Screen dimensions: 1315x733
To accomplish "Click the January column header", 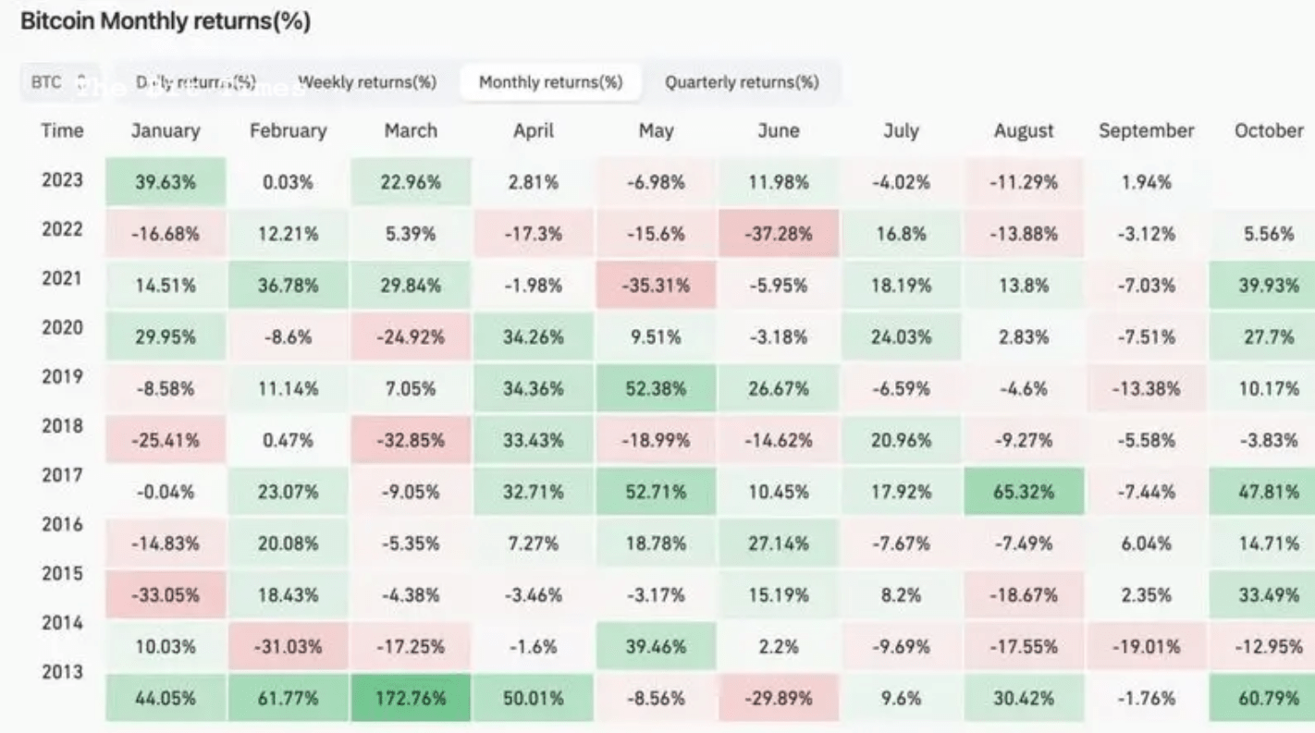I will [166, 130].
